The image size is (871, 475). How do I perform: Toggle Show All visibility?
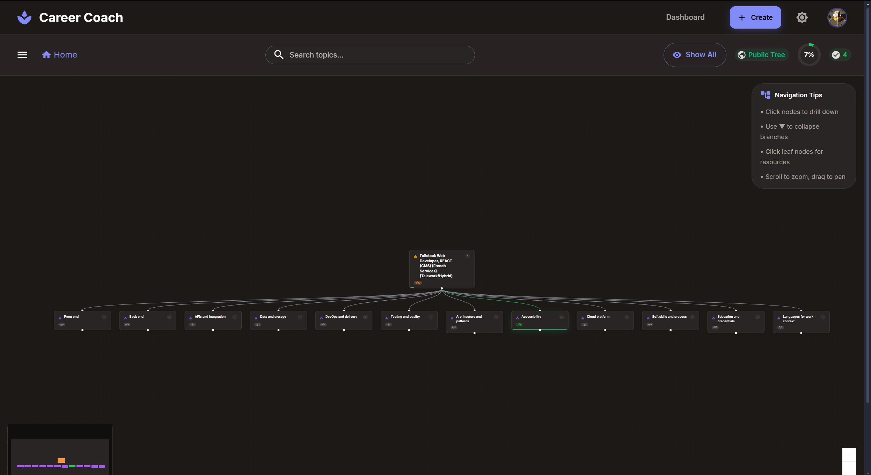tap(694, 55)
